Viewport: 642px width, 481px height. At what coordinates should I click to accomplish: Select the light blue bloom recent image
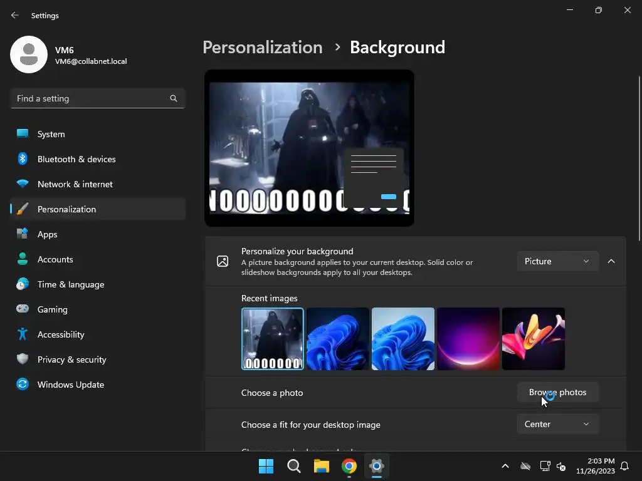[x=403, y=339]
